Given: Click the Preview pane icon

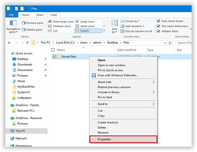Looking at the screenshot, I should pyautogui.click(x=24, y=23).
